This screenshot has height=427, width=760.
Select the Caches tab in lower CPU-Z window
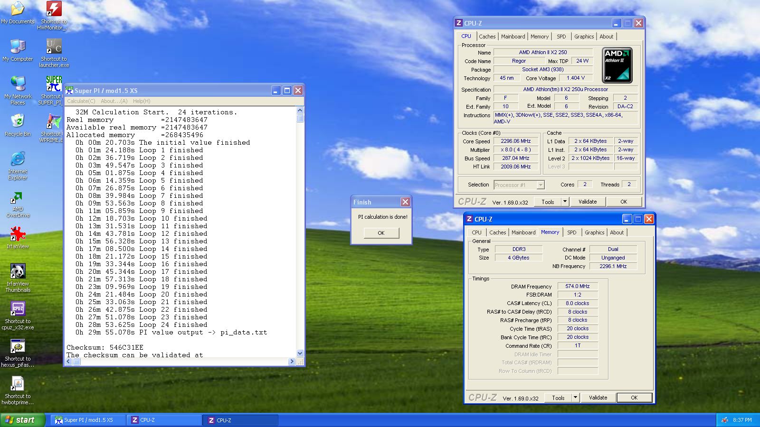tap(497, 232)
